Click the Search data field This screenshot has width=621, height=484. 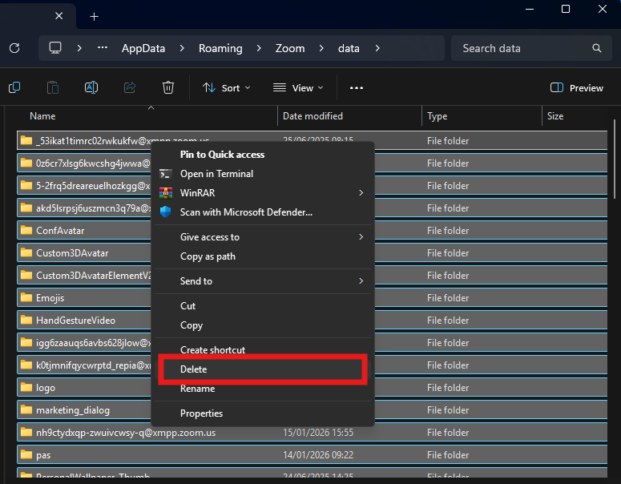click(521, 48)
